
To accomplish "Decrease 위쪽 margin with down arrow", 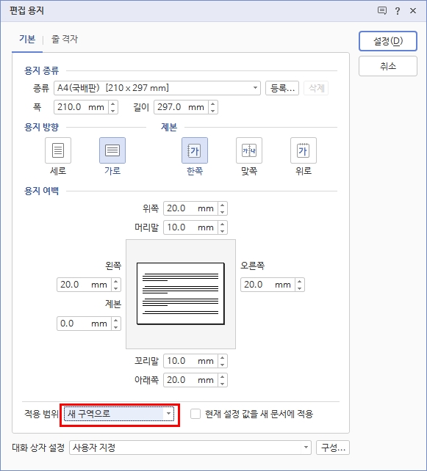I will pyautogui.click(x=223, y=212).
